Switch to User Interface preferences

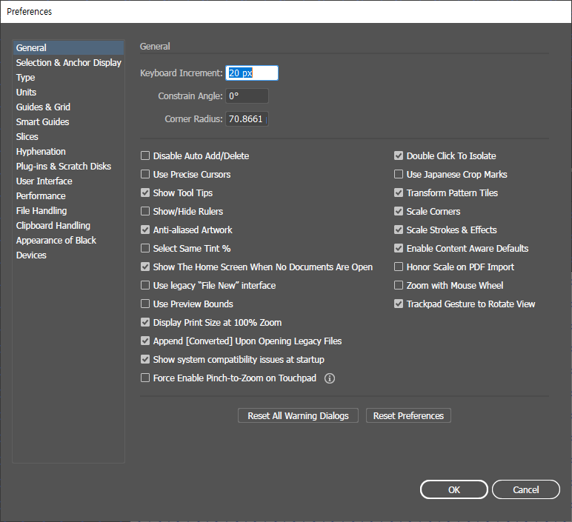[69, 181]
